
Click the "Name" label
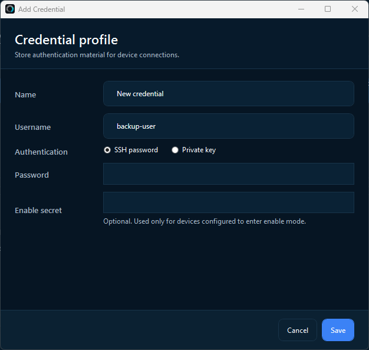[25, 95]
